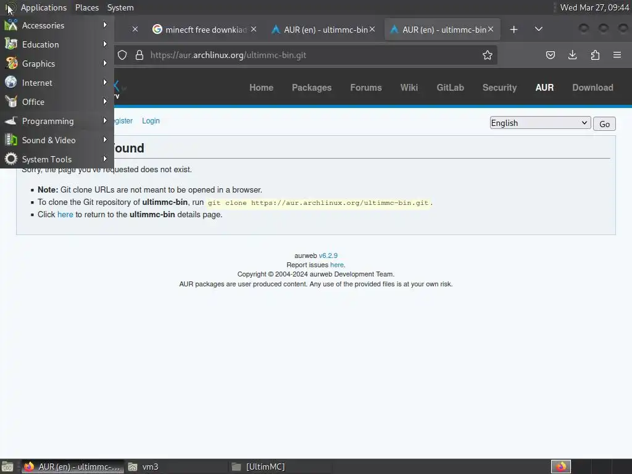
Task: Open the System Tools category
Action: point(57,159)
